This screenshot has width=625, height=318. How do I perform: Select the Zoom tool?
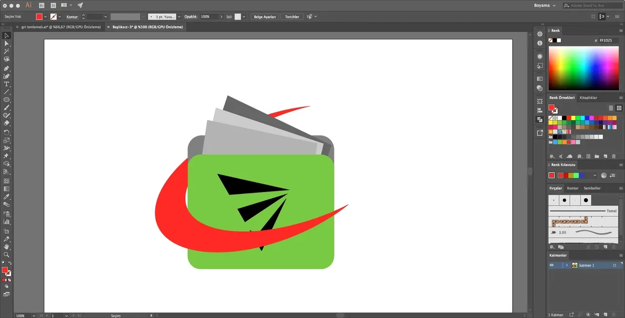(x=6, y=254)
